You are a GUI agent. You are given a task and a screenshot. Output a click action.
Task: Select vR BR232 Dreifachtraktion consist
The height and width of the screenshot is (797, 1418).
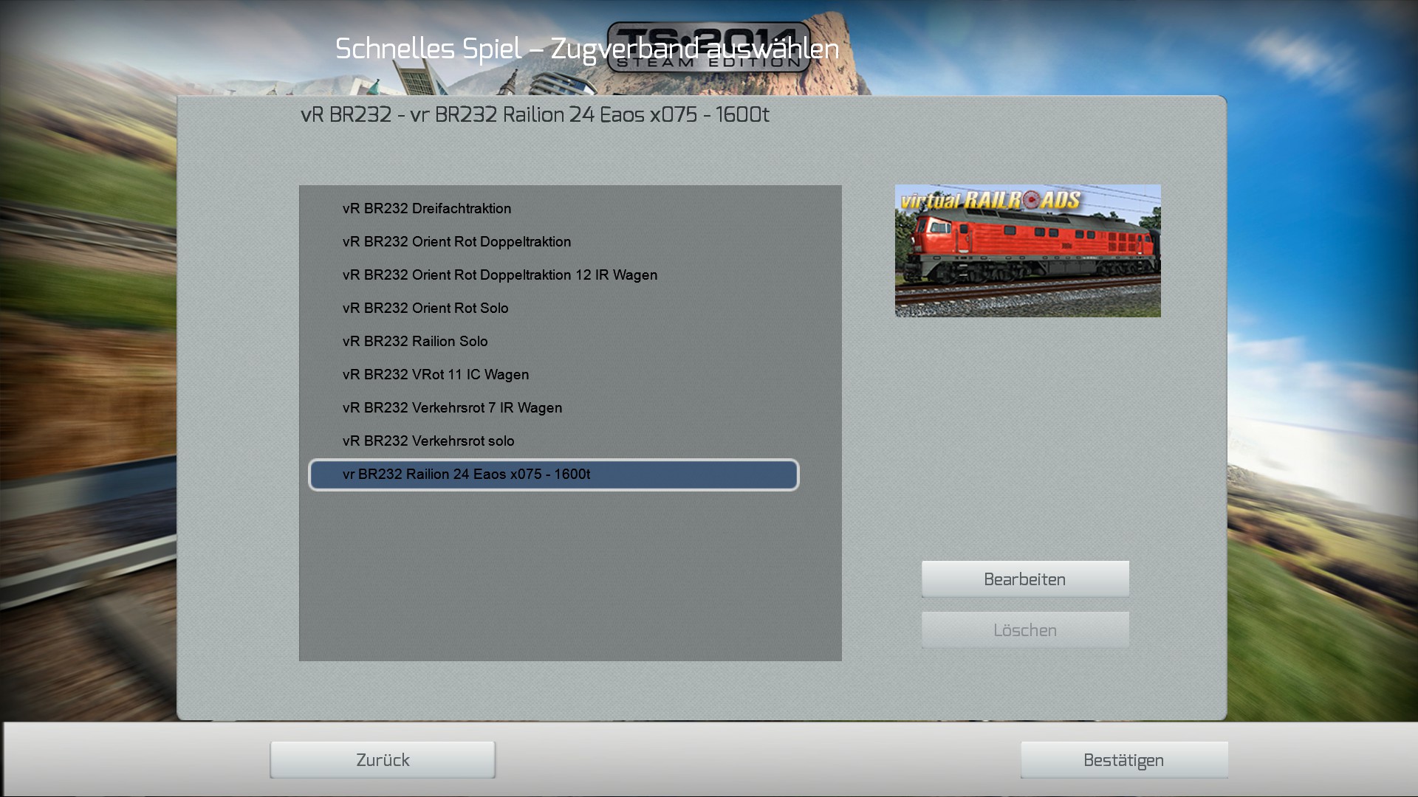[x=427, y=209]
